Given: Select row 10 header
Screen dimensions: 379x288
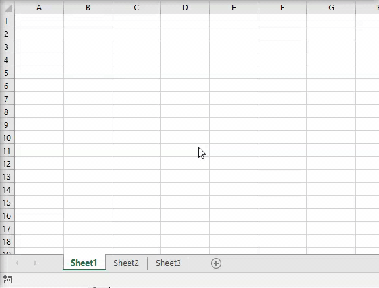Looking at the screenshot, I should tap(6, 138).
